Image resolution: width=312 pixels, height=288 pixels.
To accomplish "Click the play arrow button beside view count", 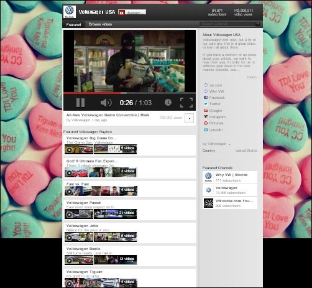I will coord(189,118).
